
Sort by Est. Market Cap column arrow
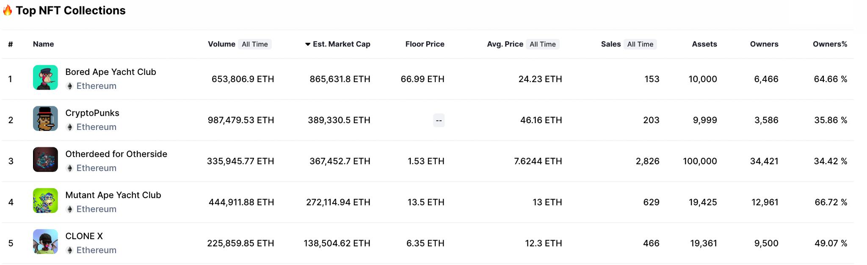[x=308, y=44]
